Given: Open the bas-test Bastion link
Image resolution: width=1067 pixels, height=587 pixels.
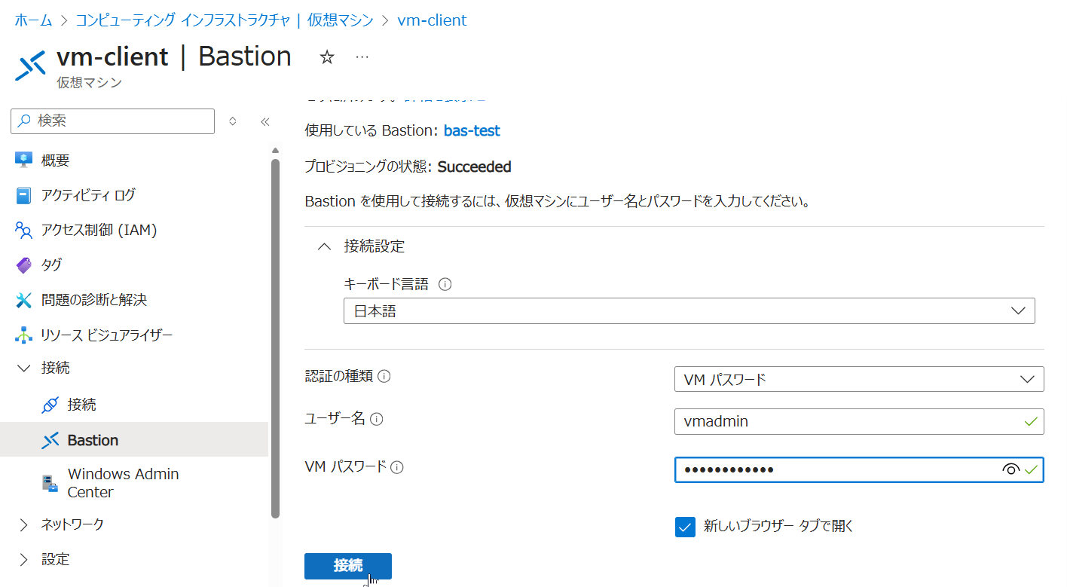Looking at the screenshot, I should click(x=472, y=131).
